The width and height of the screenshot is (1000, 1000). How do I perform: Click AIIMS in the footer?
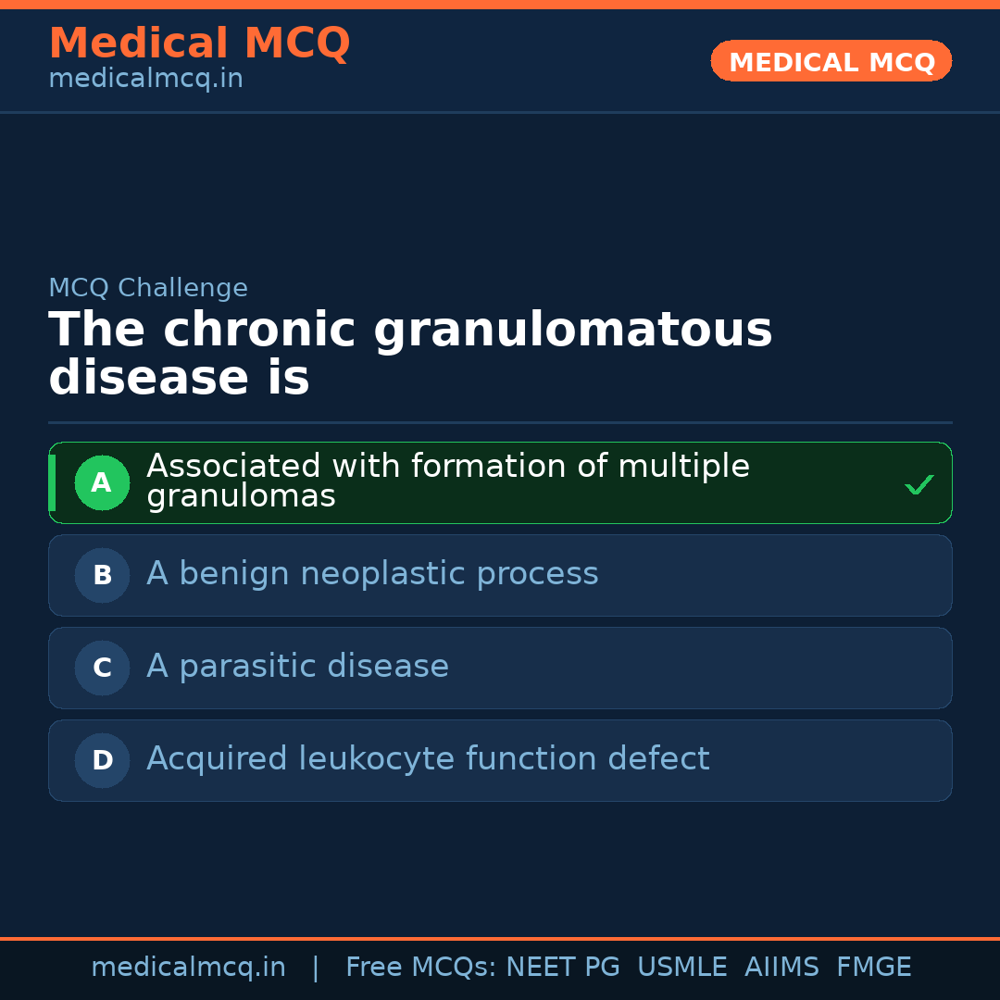(x=781, y=968)
